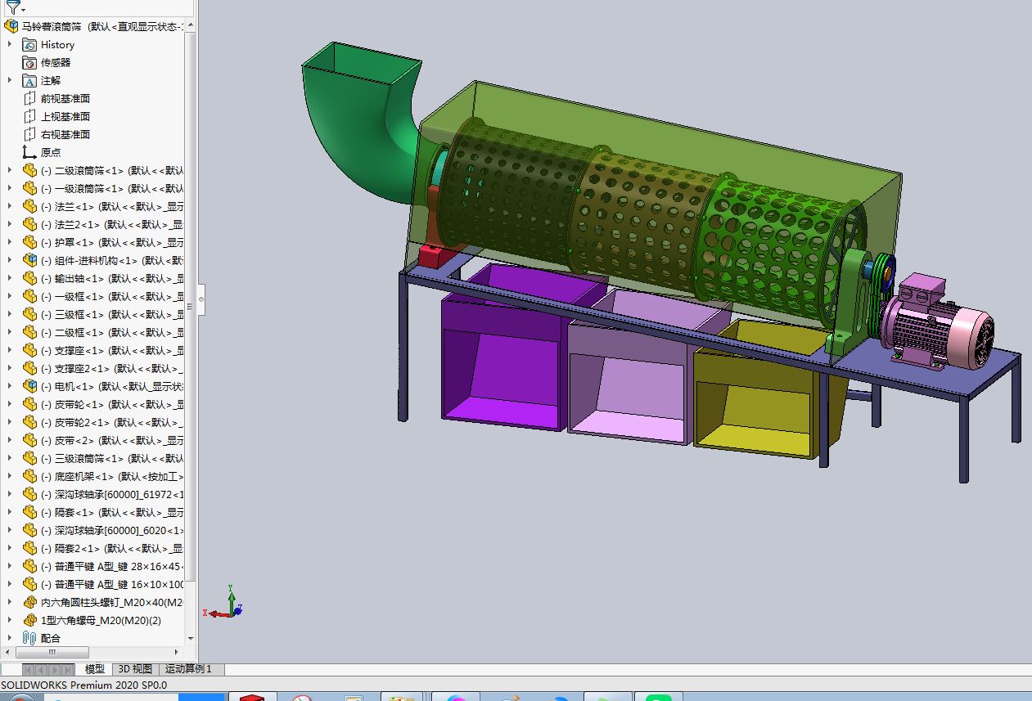
Task: Click the 护罩<1> part icon
Action: tap(29, 242)
